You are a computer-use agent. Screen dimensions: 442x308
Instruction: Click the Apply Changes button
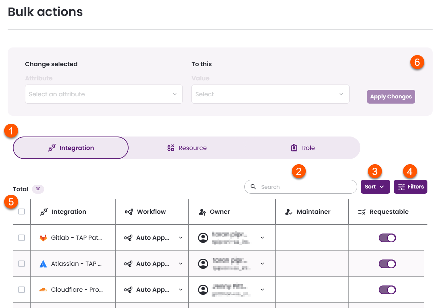(391, 97)
